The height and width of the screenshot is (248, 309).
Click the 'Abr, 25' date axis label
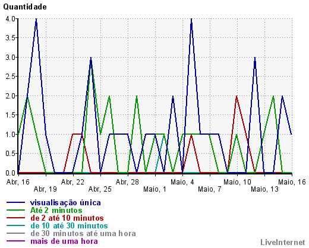[100, 189]
